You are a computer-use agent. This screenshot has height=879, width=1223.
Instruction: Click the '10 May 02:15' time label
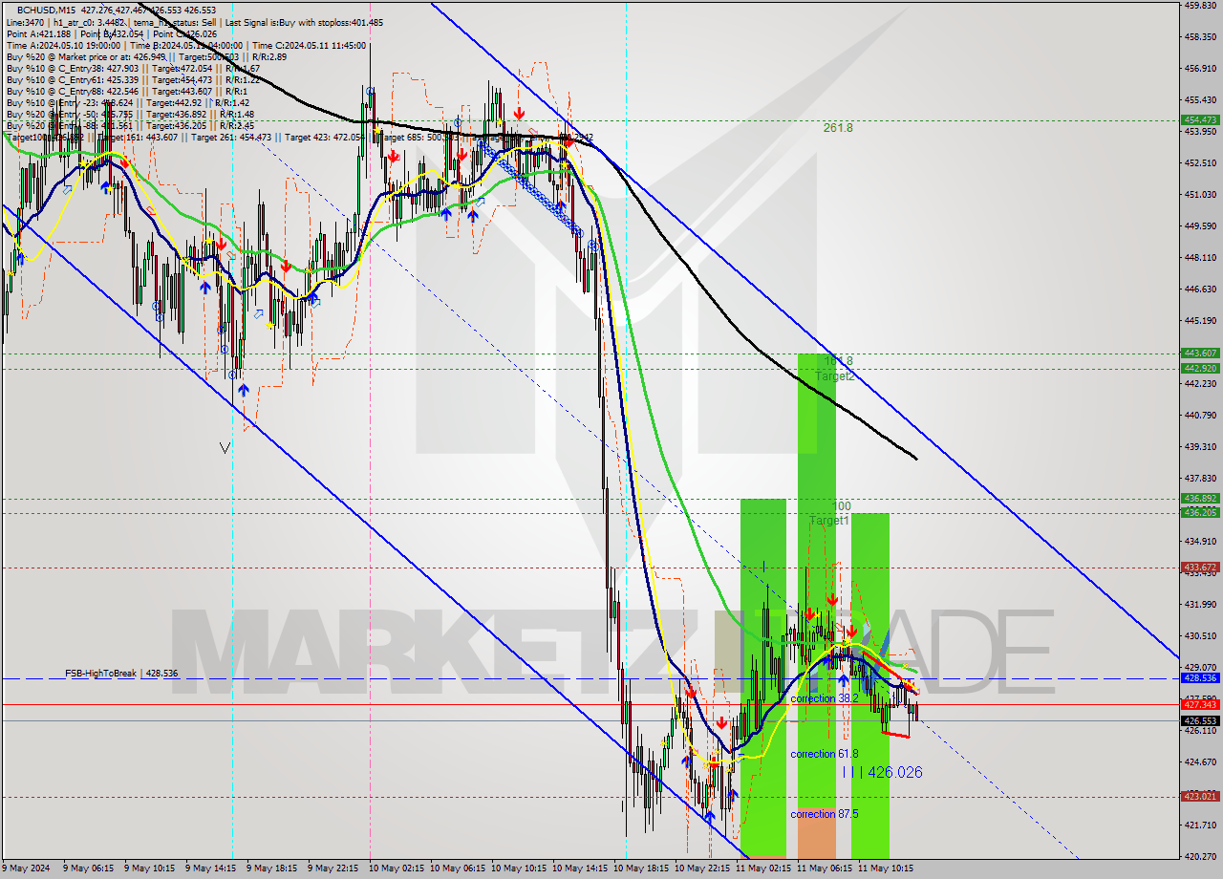pyautogui.click(x=398, y=868)
